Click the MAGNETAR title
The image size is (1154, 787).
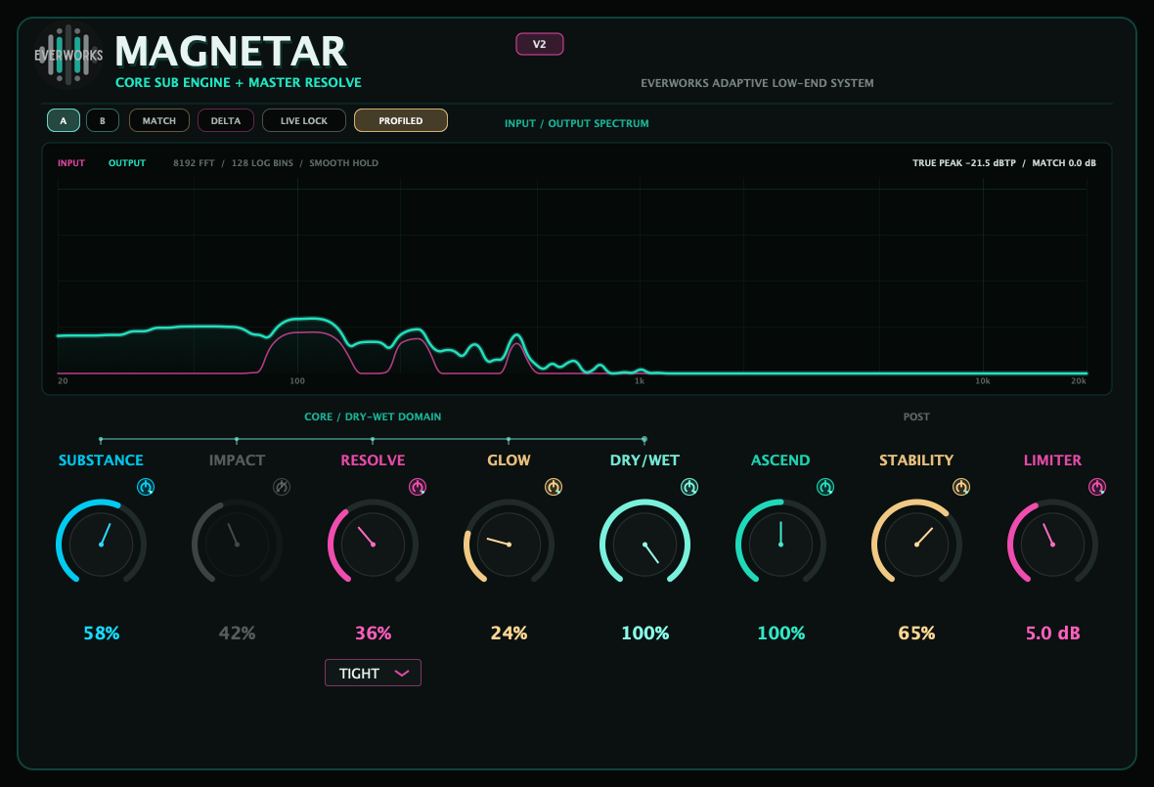coord(231,52)
